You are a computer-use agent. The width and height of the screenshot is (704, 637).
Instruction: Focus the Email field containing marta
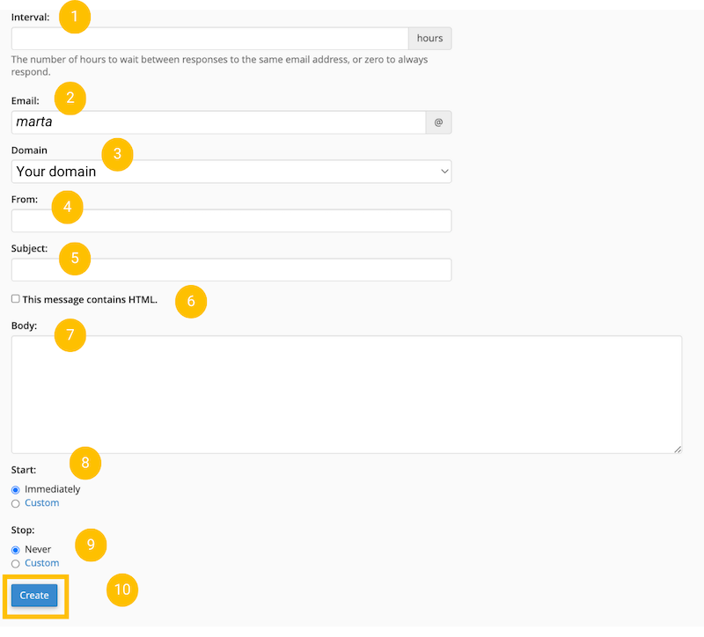tap(218, 122)
